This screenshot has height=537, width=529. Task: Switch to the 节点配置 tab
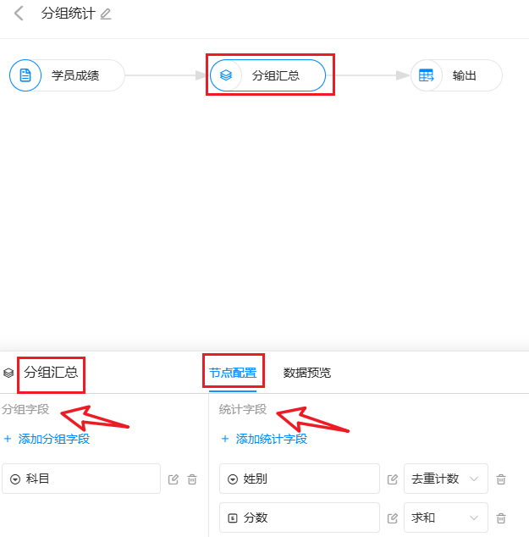pos(233,373)
